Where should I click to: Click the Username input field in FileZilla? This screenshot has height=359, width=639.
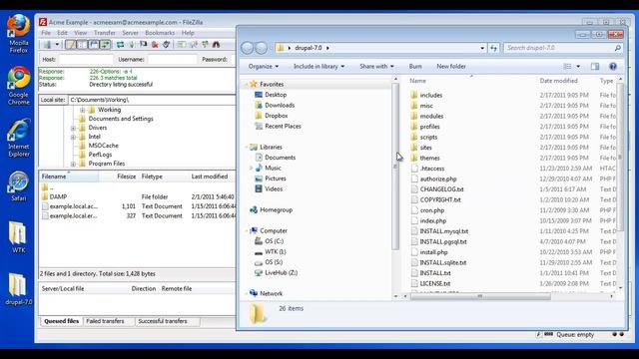point(173,60)
